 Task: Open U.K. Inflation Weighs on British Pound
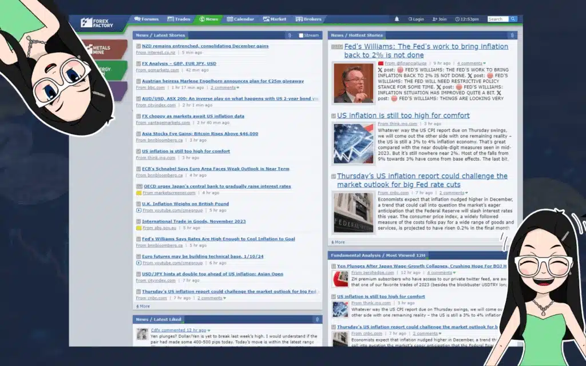185,204
